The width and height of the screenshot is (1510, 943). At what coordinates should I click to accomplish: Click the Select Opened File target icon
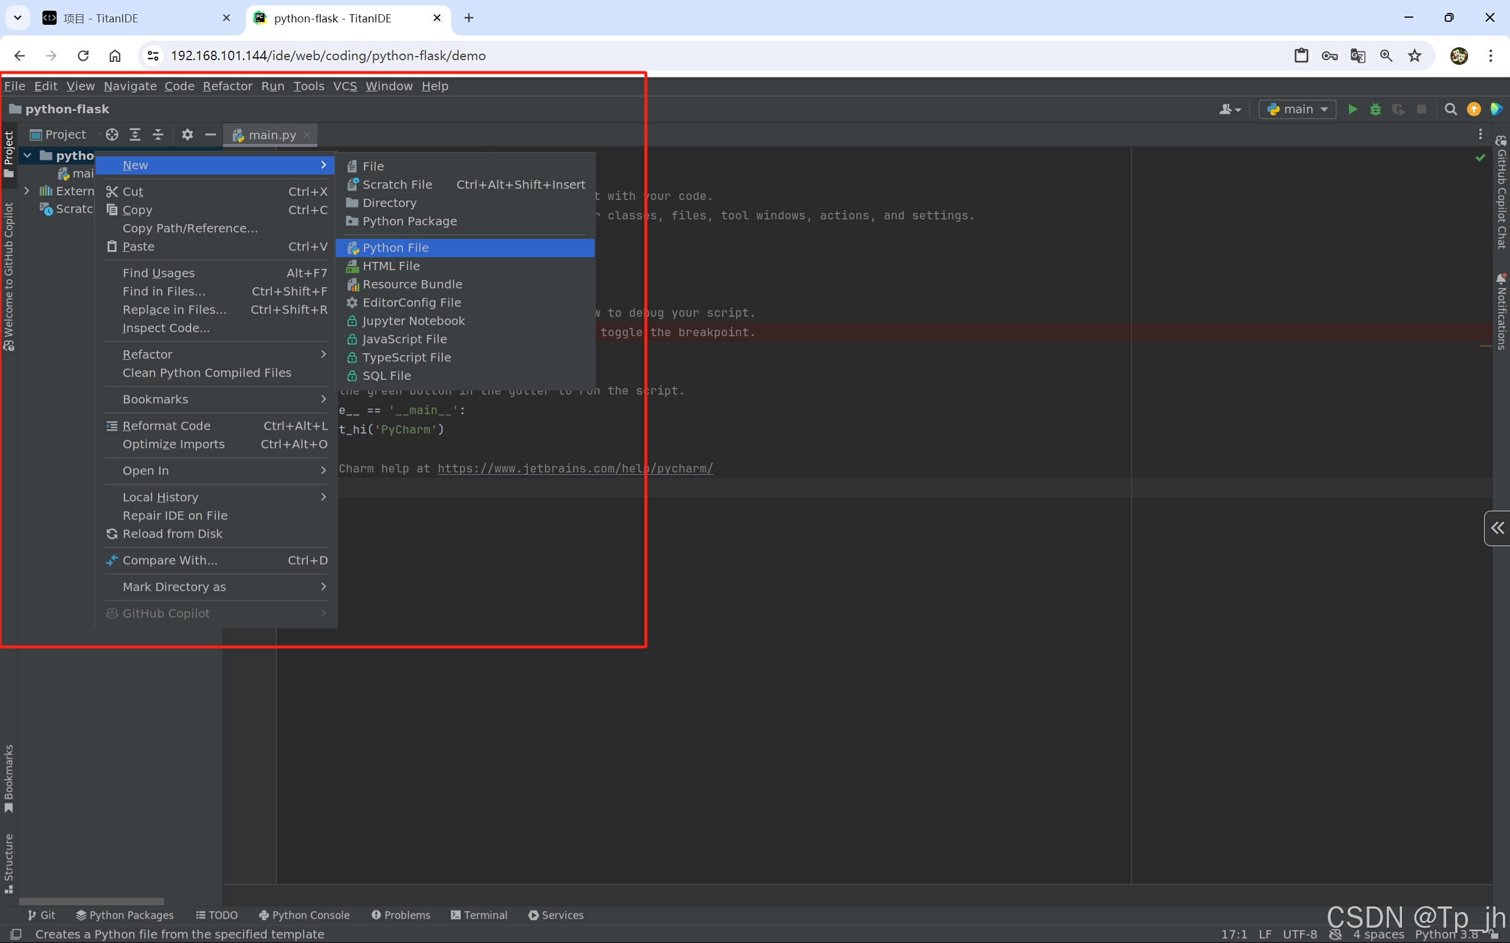tap(112, 134)
